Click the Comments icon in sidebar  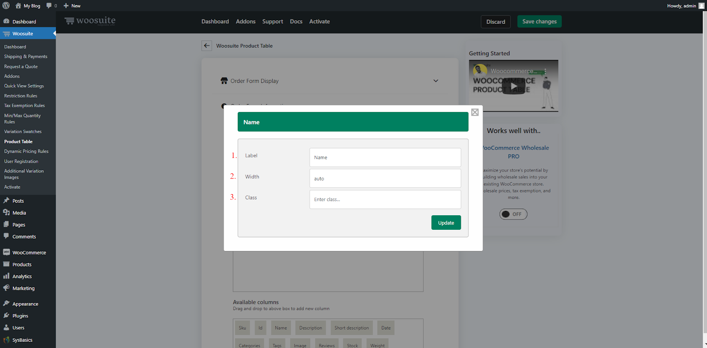point(6,236)
